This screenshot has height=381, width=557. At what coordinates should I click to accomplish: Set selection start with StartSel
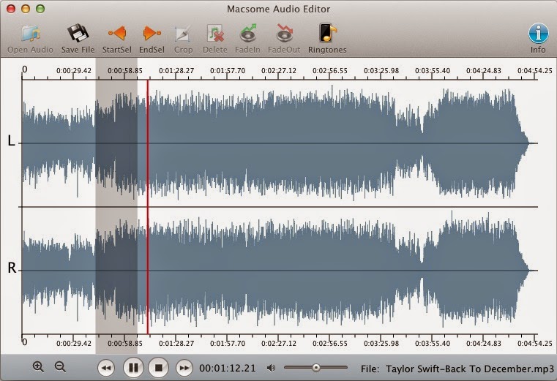(117, 39)
